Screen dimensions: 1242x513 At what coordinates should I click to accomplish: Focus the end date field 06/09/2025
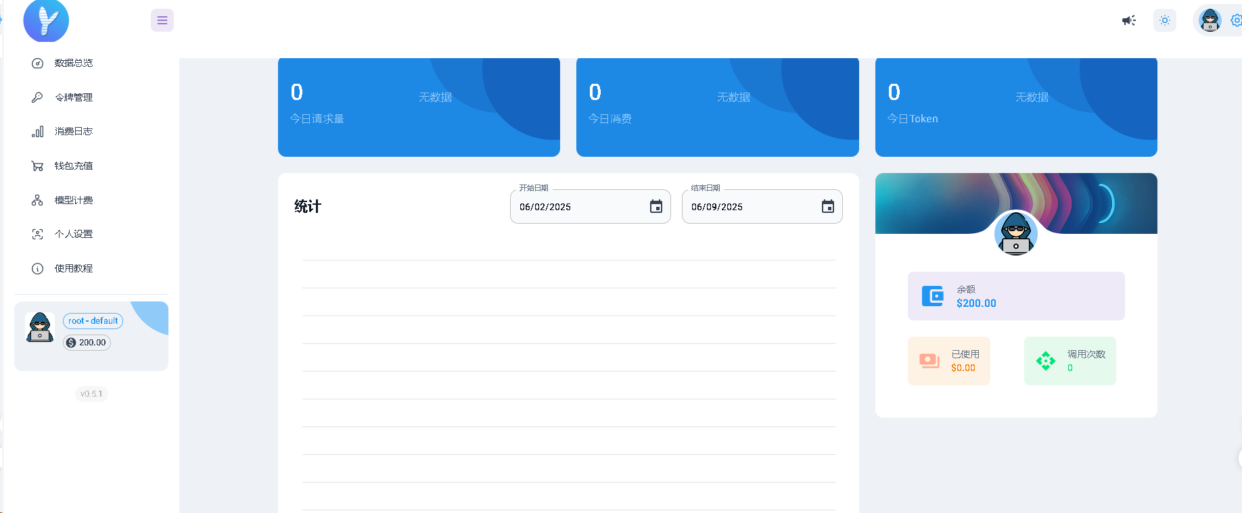(x=762, y=207)
